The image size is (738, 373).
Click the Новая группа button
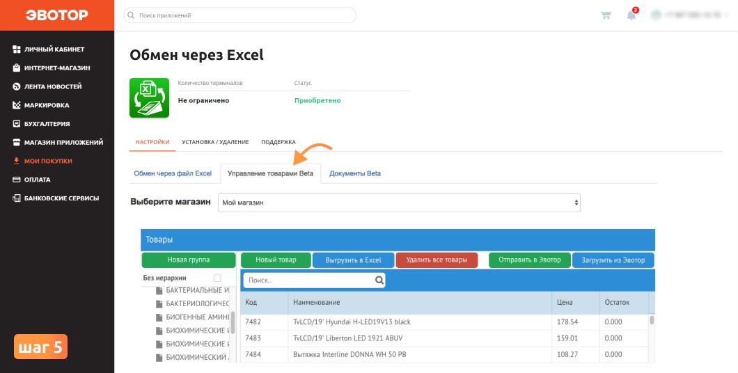188,260
